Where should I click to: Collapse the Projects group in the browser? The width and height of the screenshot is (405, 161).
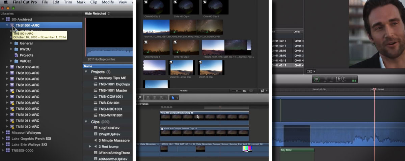(x=86, y=72)
